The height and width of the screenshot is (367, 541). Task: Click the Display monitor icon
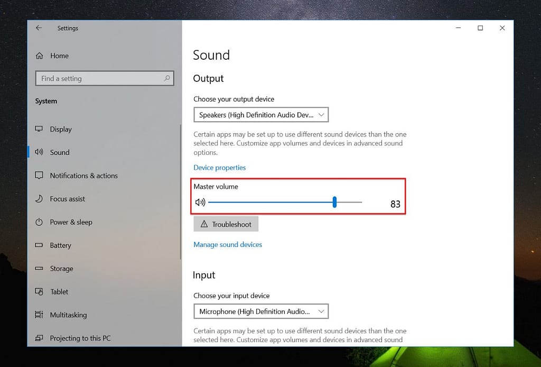pyautogui.click(x=39, y=129)
